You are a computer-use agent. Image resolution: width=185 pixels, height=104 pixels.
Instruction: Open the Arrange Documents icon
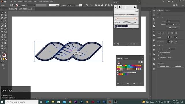[169, 1]
